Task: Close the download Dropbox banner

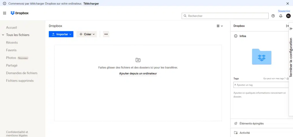Action: point(288,3)
